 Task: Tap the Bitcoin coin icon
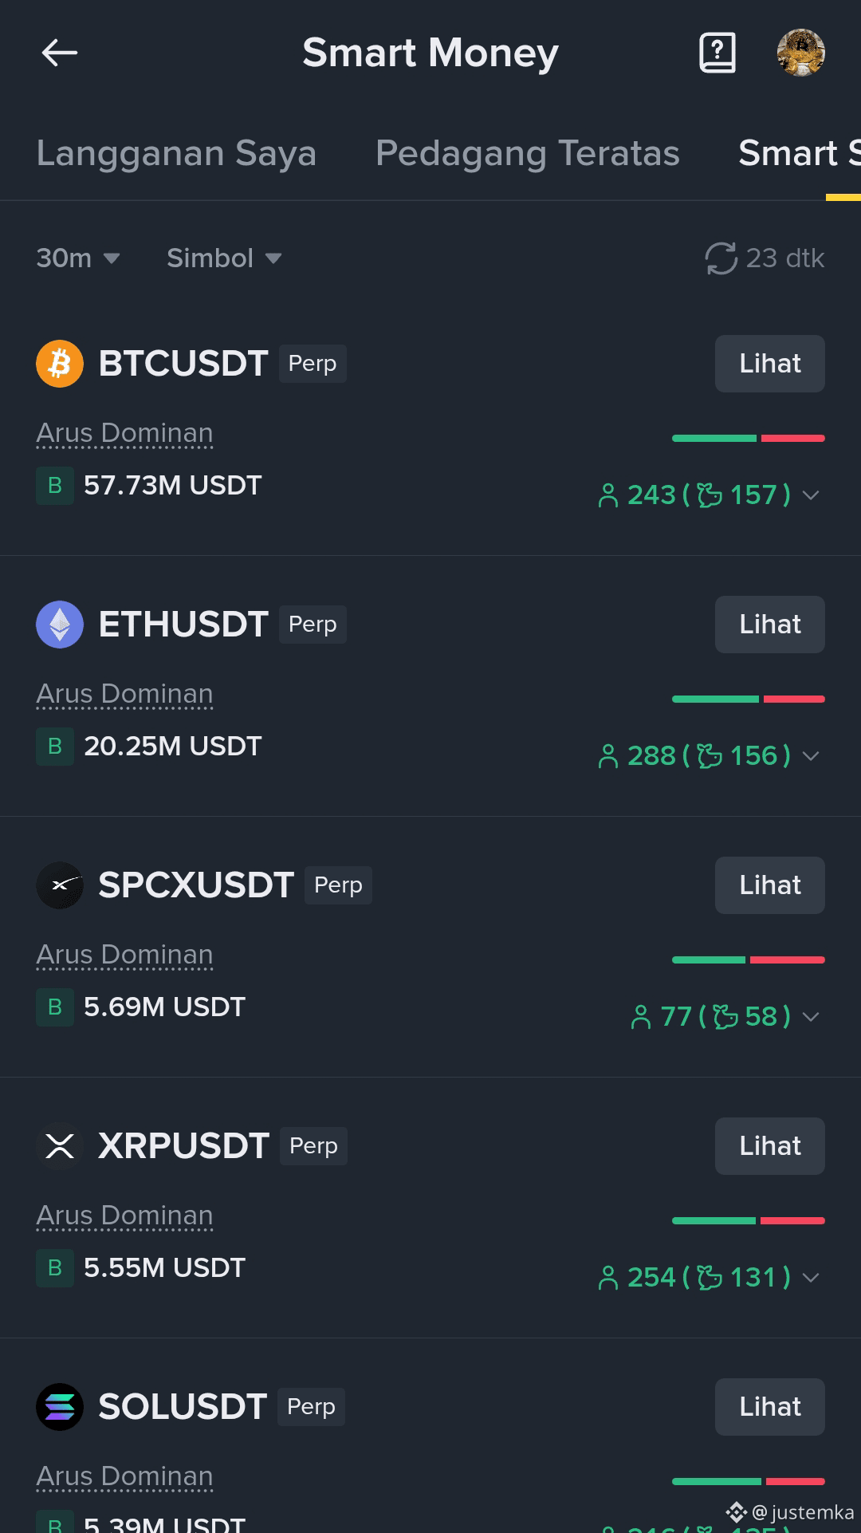60,364
